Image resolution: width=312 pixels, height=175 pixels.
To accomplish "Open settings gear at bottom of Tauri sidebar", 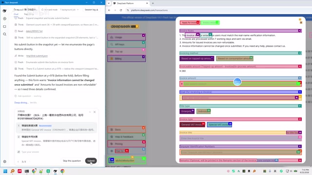I will (4, 161).
